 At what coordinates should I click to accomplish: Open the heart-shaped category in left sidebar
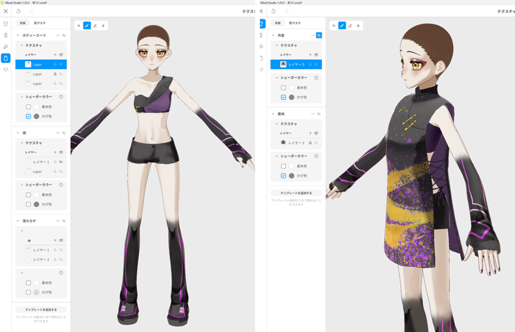click(6, 70)
